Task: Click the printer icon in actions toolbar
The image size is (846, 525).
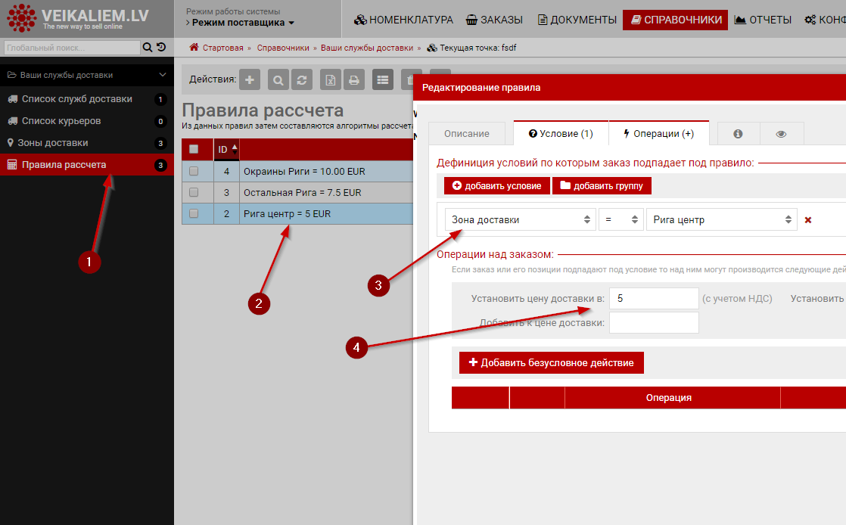Action: pyautogui.click(x=353, y=79)
